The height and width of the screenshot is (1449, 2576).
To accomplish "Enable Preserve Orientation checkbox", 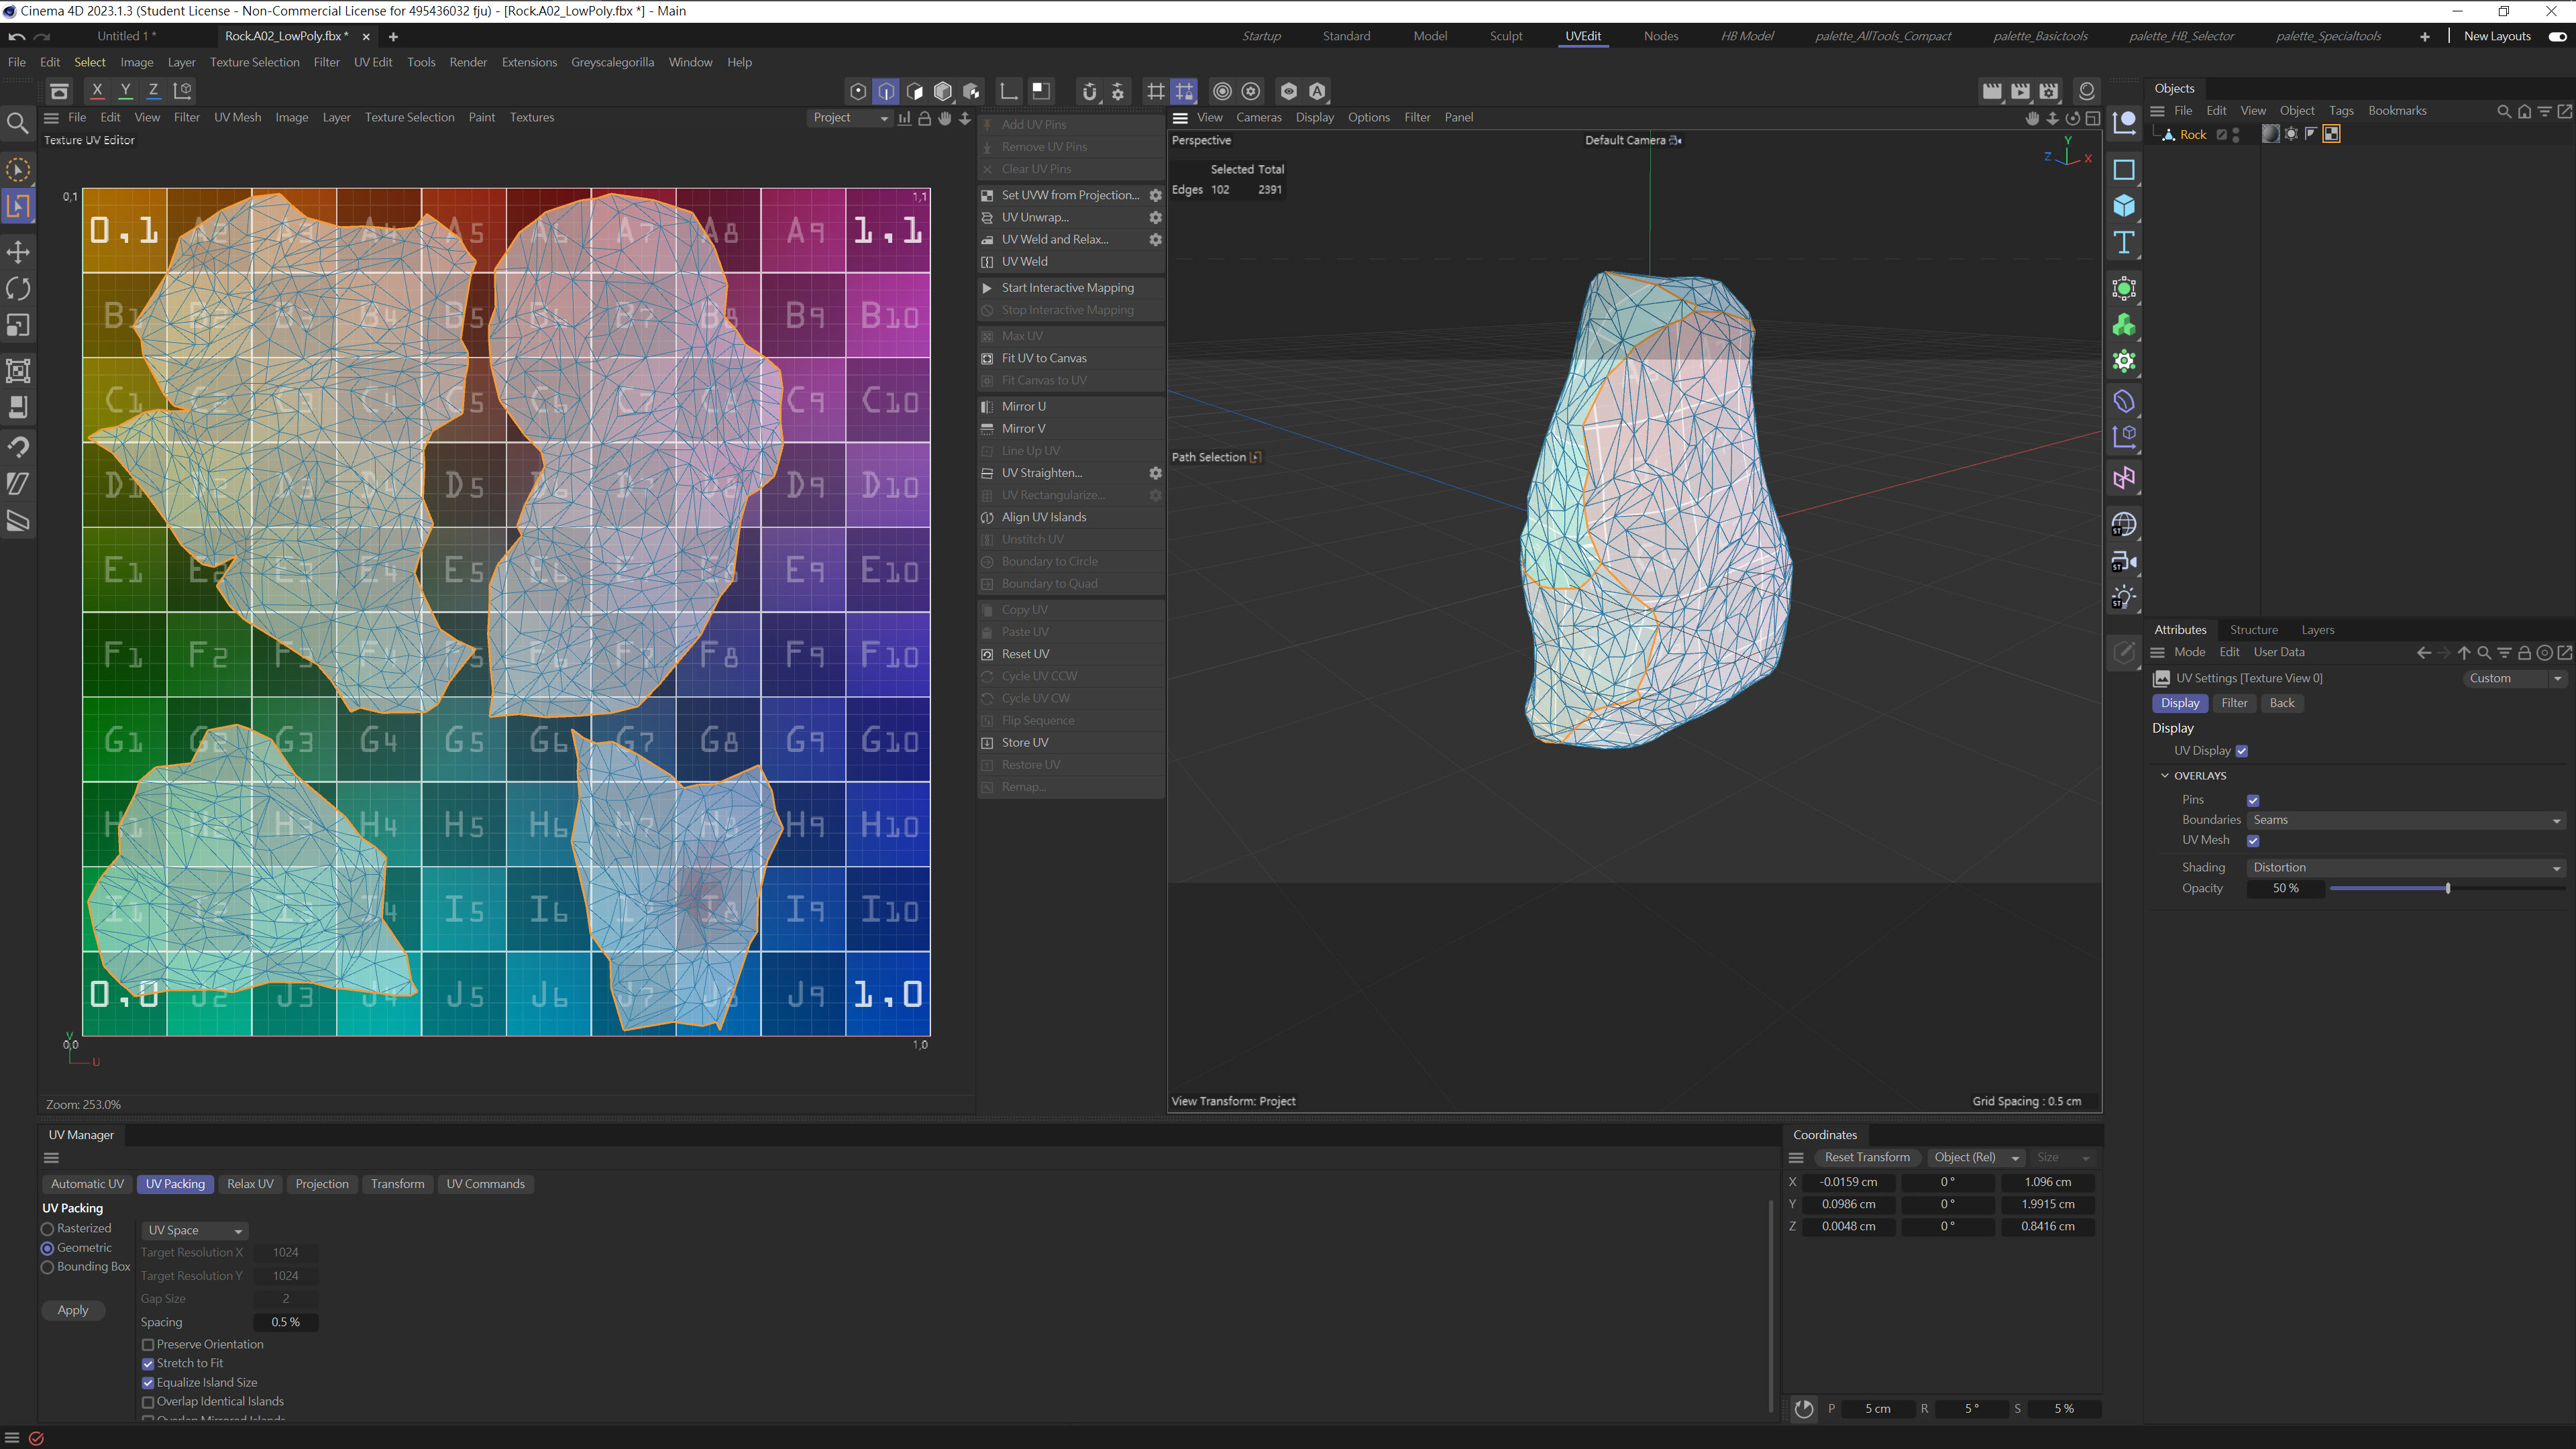I will (148, 1344).
